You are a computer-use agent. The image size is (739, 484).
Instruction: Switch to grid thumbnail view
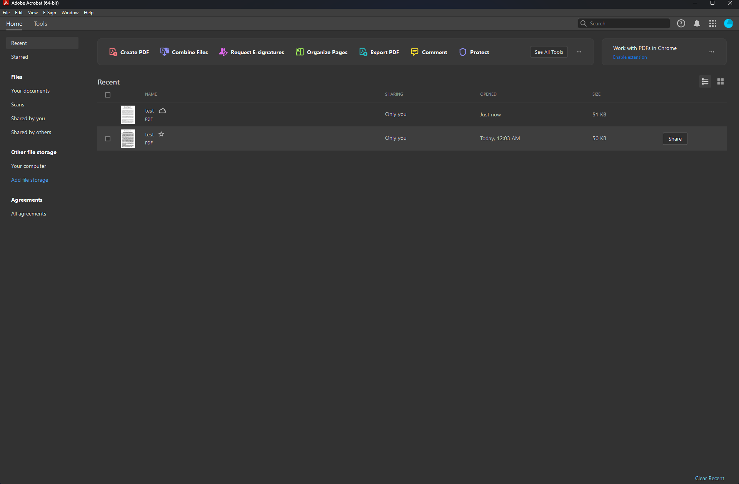[x=720, y=81]
